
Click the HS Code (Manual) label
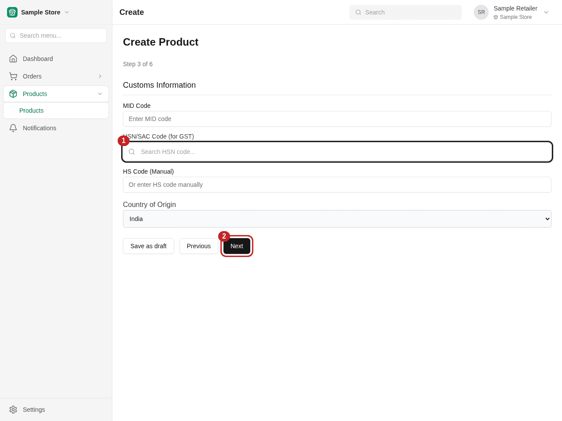(148, 171)
